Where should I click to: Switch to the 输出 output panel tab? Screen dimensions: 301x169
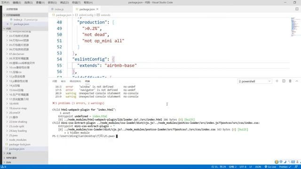tap(63, 81)
